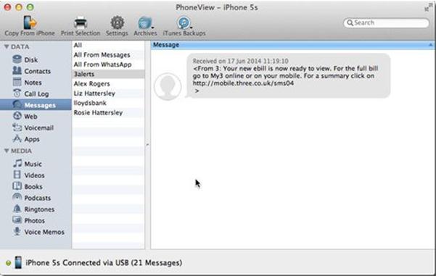Click the sender avatar placeholder
Viewport: 436px width, 276px height.
click(168, 86)
